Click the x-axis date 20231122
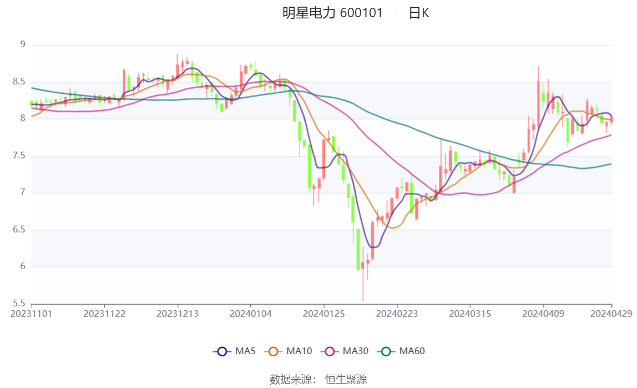The width and height of the screenshot is (637, 388). point(104,314)
